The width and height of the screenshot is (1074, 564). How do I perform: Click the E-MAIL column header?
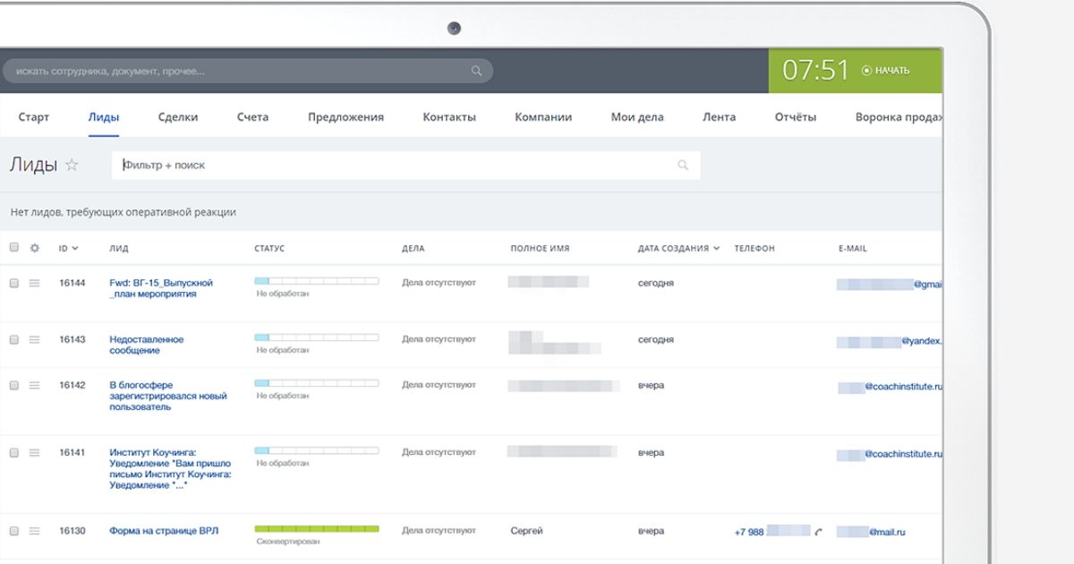point(853,249)
